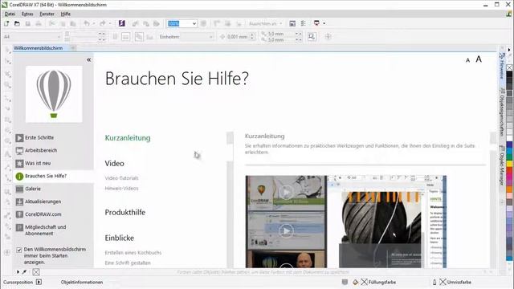The height and width of the screenshot is (289, 514).
Task: Click the Open folder icon
Action: (17, 23)
